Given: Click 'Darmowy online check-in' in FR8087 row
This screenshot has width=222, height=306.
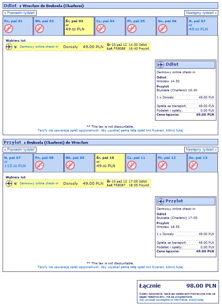Looking at the screenshot, I should tap(39, 184).
